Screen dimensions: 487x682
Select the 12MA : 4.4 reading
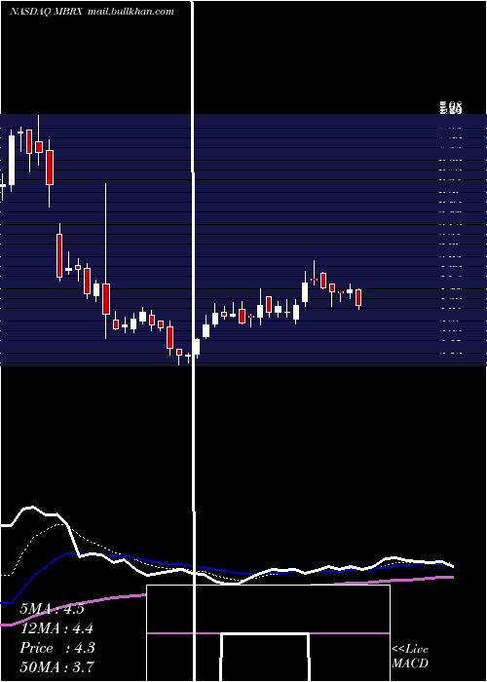coord(56,628)
